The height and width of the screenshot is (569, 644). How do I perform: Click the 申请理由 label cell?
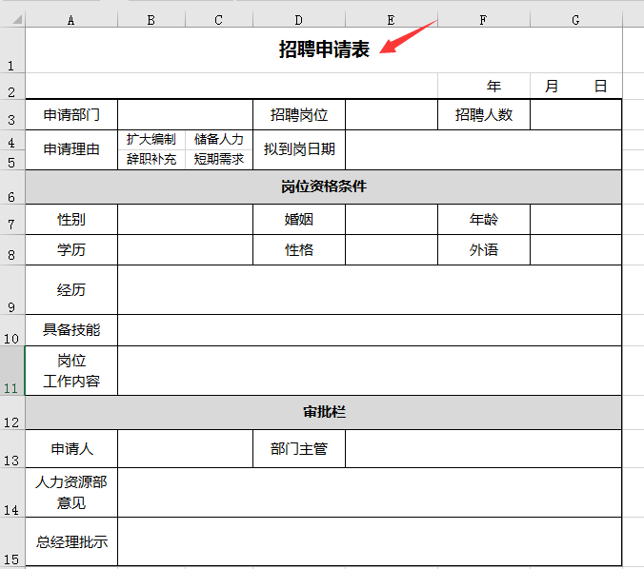pyautogui.click(x=71, y=149)
